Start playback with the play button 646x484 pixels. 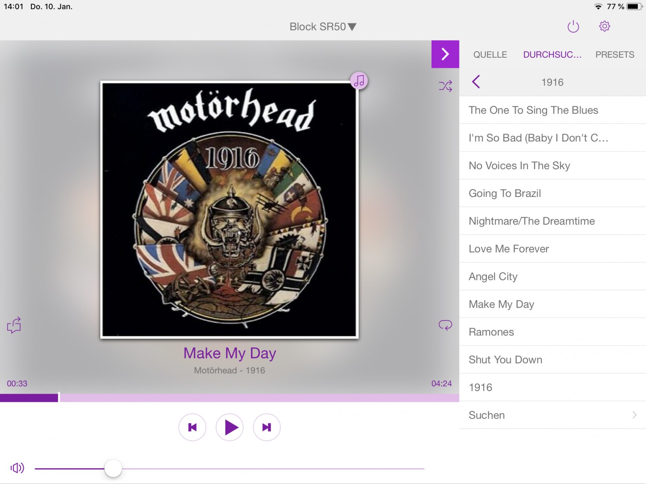230,427
